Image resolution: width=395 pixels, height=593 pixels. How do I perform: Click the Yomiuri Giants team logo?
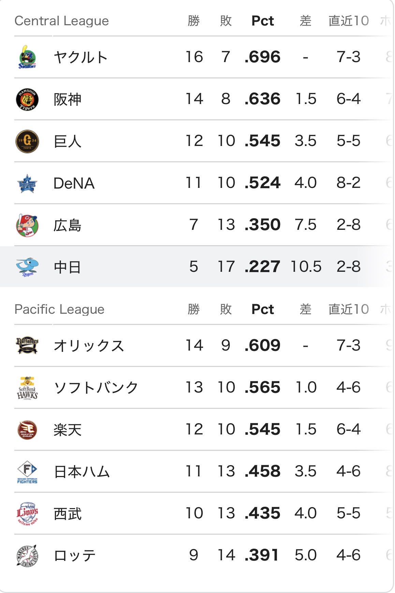pyautogui.click(x=27, y=141)
